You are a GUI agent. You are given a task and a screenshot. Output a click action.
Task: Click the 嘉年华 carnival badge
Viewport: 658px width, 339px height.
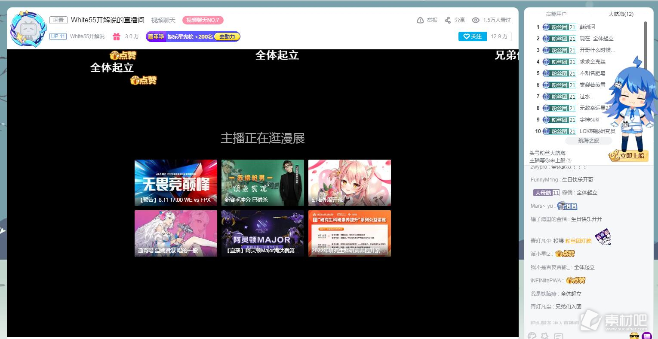156,37
